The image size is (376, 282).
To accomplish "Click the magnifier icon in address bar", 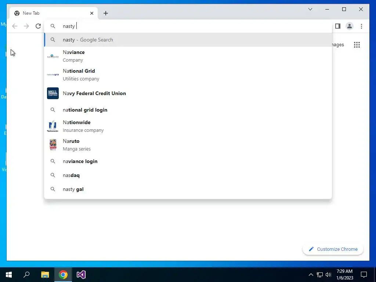I will [53, 26].
